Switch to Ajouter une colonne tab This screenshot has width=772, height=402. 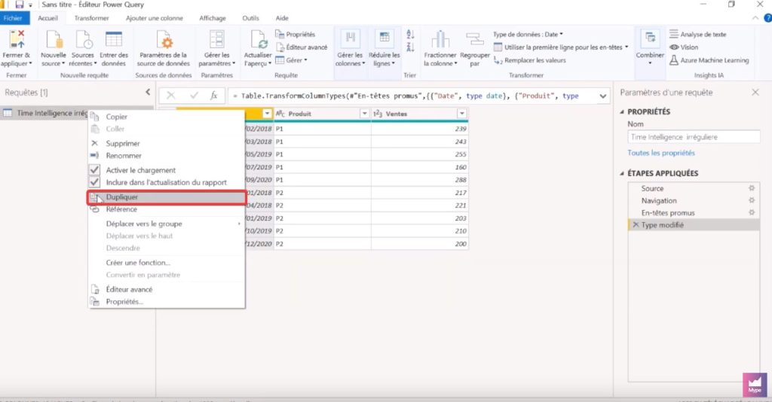(x=154, y=18)
